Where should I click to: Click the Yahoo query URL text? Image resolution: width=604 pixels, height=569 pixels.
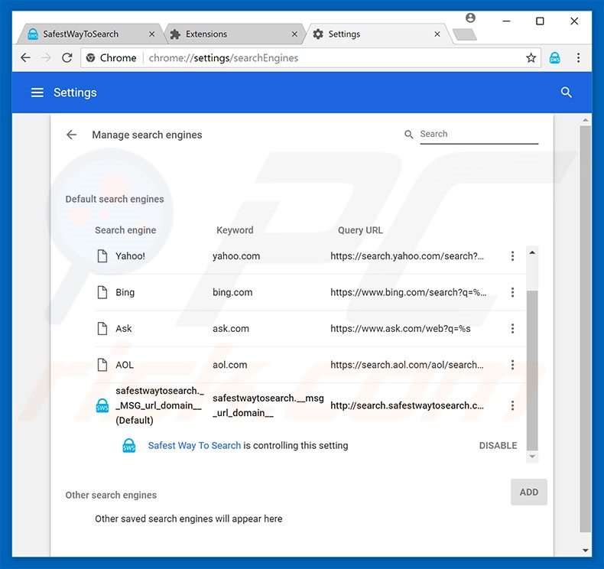pyautogui.click(x=407, y=256)
